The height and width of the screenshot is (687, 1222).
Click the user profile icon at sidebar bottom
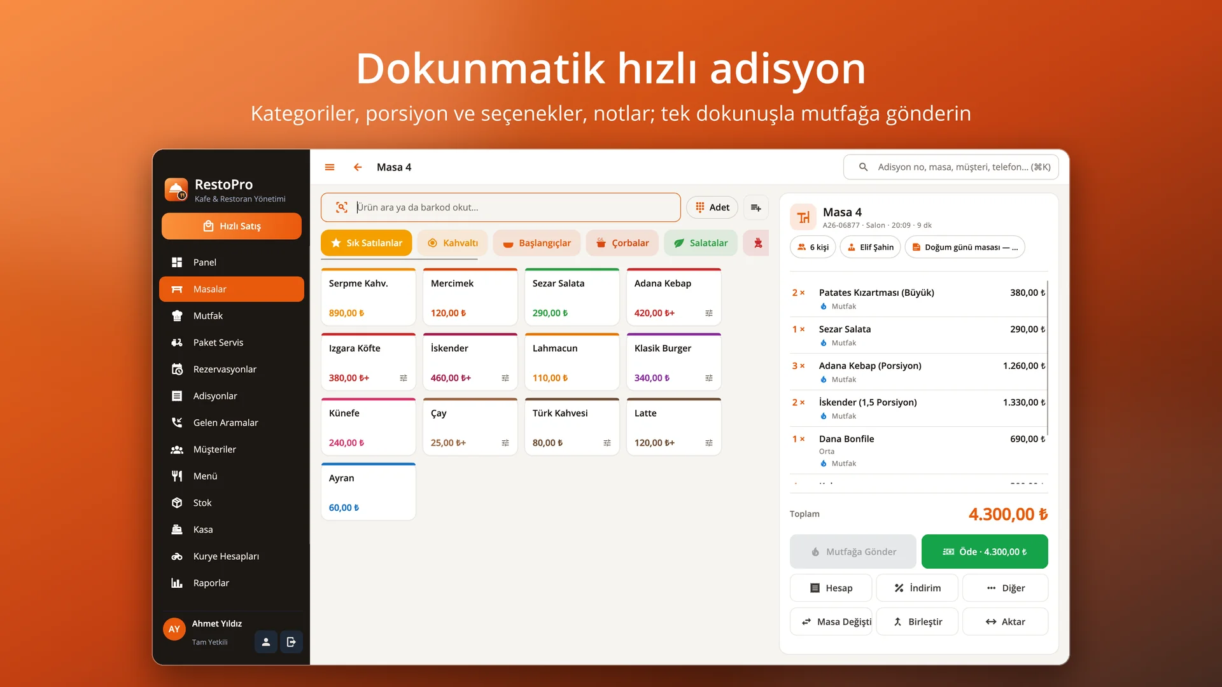pyautogui.click(x=266, y=642)
